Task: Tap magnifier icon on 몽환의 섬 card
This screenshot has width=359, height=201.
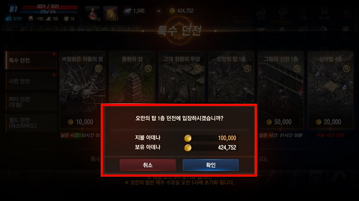Action: (148, 68)
